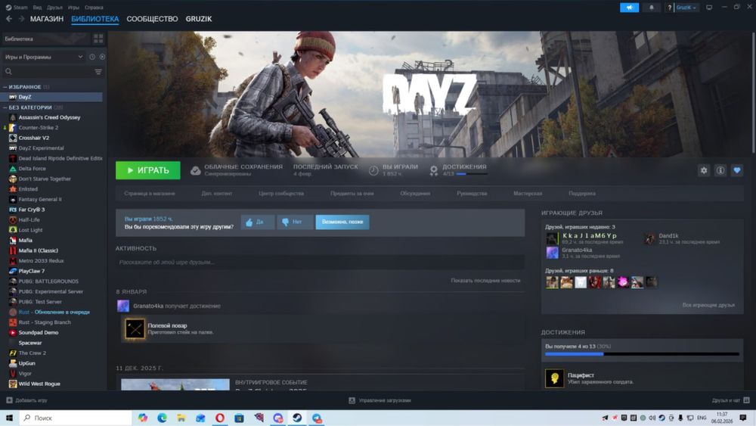Open Microsoft Edge from taskbar
This screenshot has height=426, width=756.
162,418
